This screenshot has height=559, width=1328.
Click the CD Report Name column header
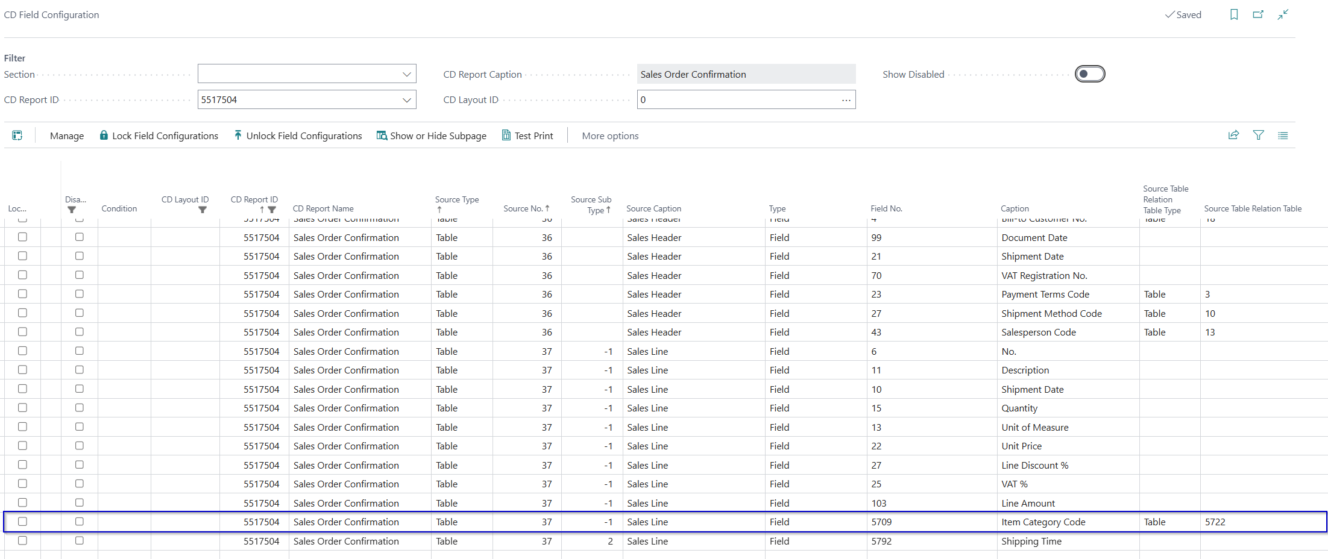coord(323,208)
